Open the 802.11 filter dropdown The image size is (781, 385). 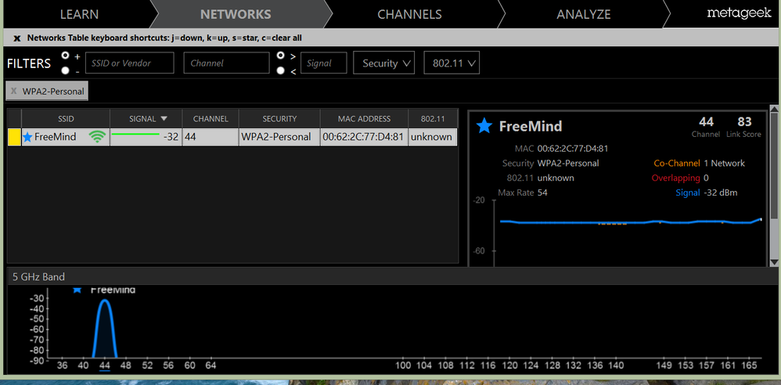click(452, 63)
